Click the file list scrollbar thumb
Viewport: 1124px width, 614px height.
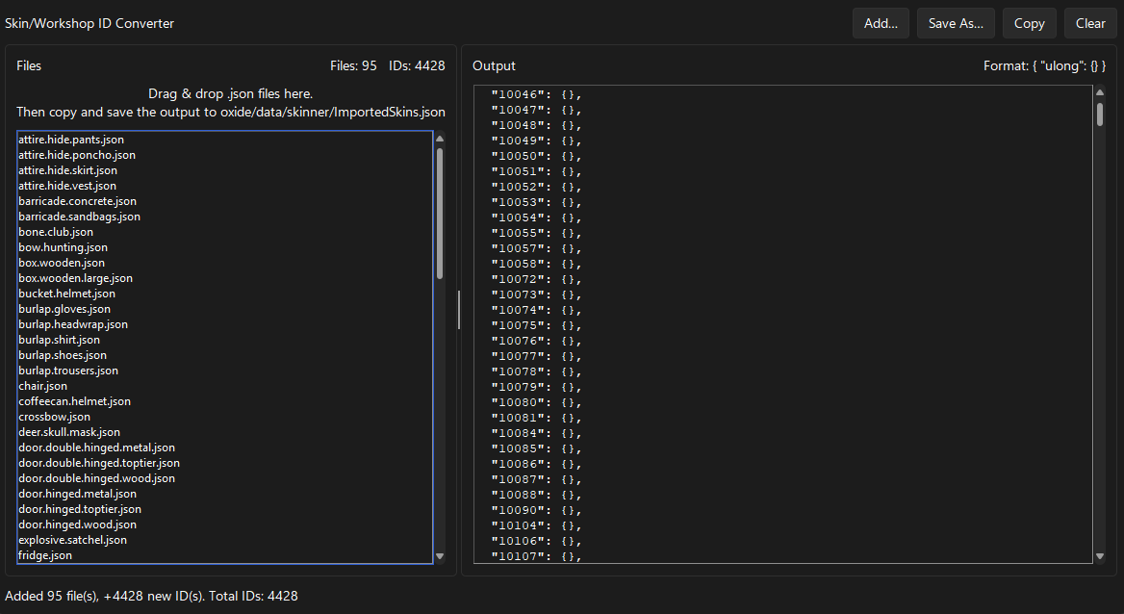tap(440, 212)
